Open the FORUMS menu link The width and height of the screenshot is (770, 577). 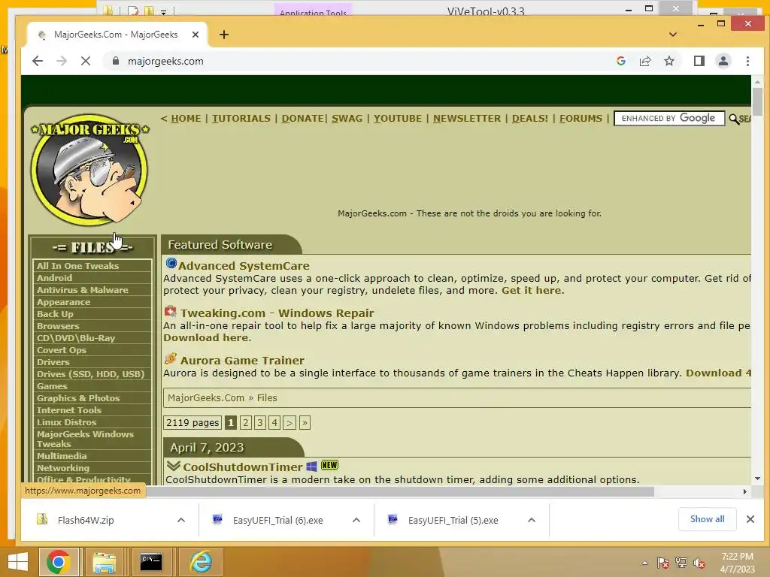(581, 118)
